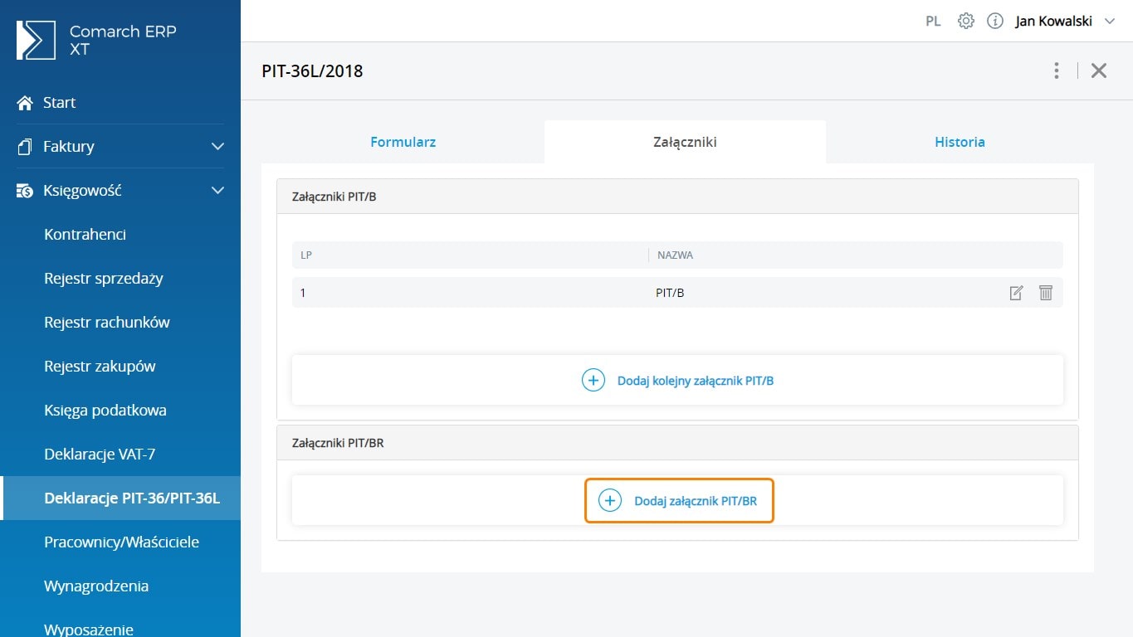
Task: Add another PIT/B attachment
Action: [677, 381]
